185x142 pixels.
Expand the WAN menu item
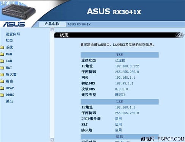click(9, 54)
